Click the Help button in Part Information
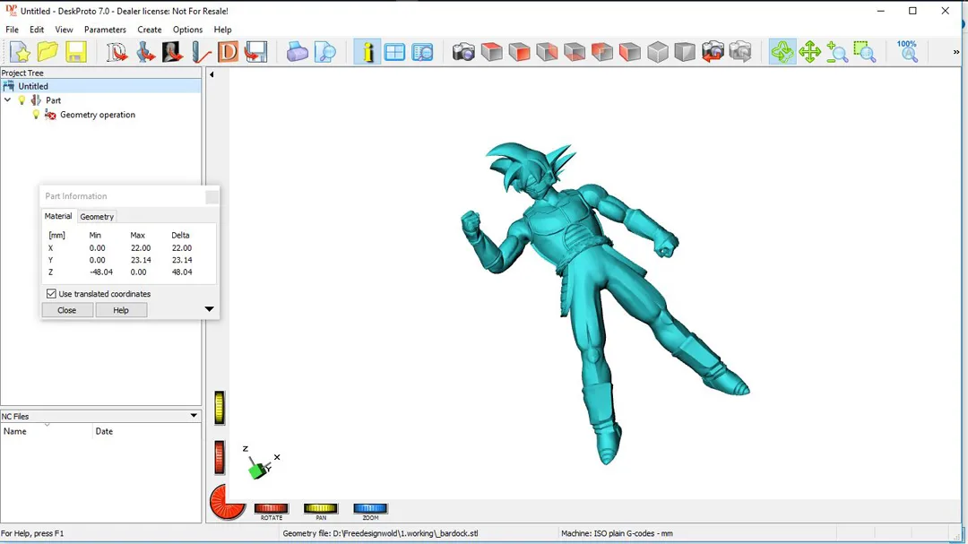This screenshot has height=544, width=968. point(121,310)
